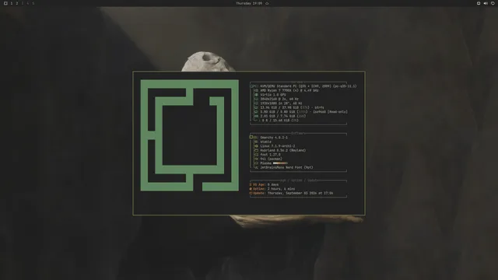
Task: Open the Omarchy menu icon in top bar
Action: [x=5, y=3]
